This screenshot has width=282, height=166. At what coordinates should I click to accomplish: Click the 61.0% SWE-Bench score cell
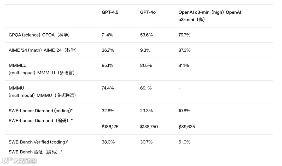point(184,142)
